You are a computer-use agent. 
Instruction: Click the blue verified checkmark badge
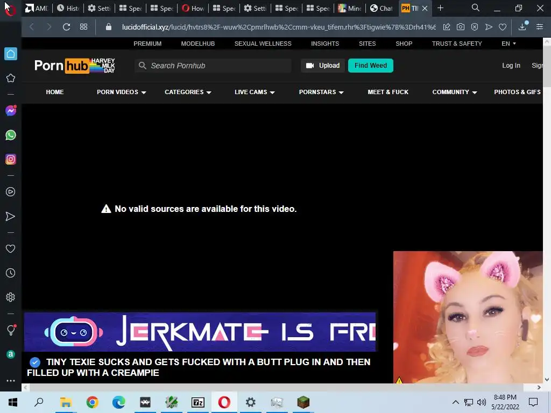click(35, 362)
